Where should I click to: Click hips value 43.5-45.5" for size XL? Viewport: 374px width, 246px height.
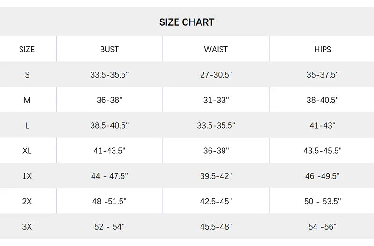pos(322,151)
